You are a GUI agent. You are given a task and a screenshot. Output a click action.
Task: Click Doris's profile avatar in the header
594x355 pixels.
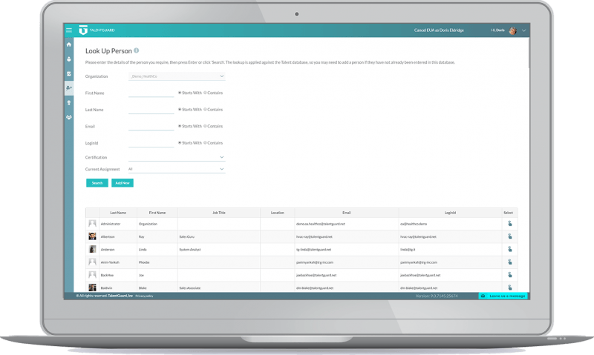(x=512, y=30)
